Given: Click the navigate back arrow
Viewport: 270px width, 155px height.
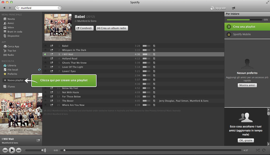Looking at the screenshot, I should 4,8.
